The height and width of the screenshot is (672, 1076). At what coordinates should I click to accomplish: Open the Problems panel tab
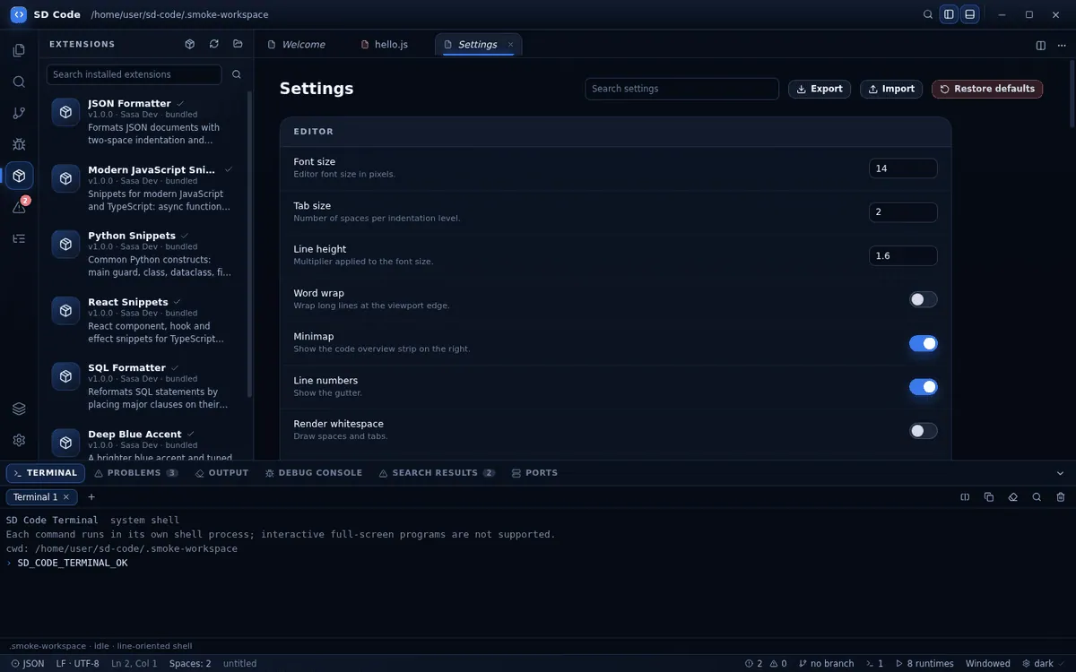[135, 473]
